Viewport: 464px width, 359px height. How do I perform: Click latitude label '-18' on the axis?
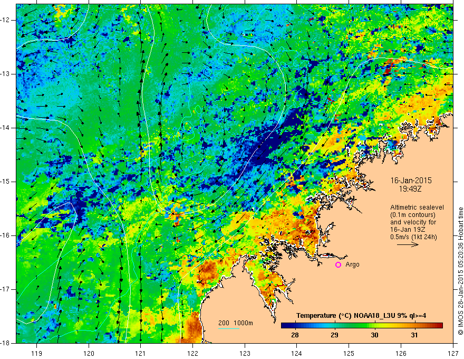coord(5,343)
